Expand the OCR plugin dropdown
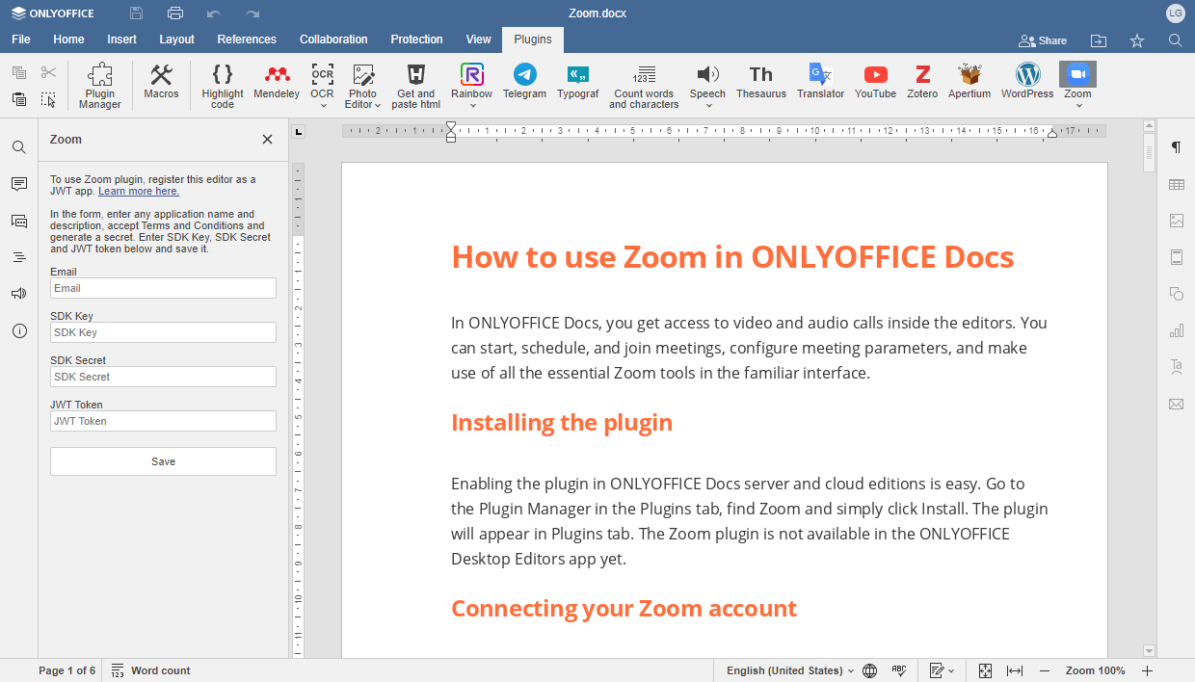1195x682 pixels. click(323, 105)
